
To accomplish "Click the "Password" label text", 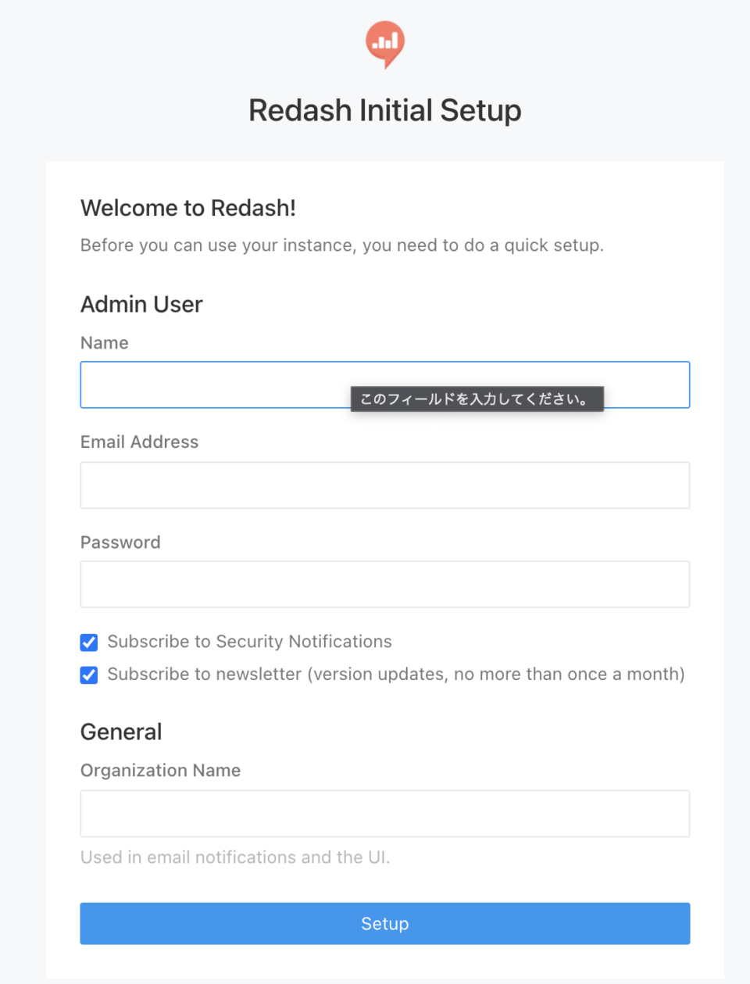I will pyautogui.click(x=120, y=542).
